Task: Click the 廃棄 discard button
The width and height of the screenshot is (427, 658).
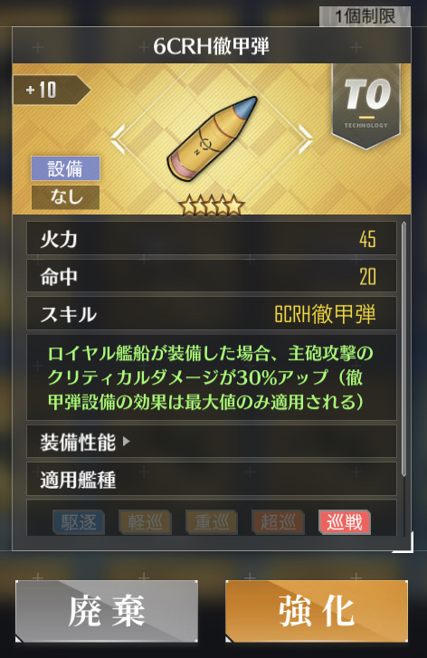Action: pos(107,611)
